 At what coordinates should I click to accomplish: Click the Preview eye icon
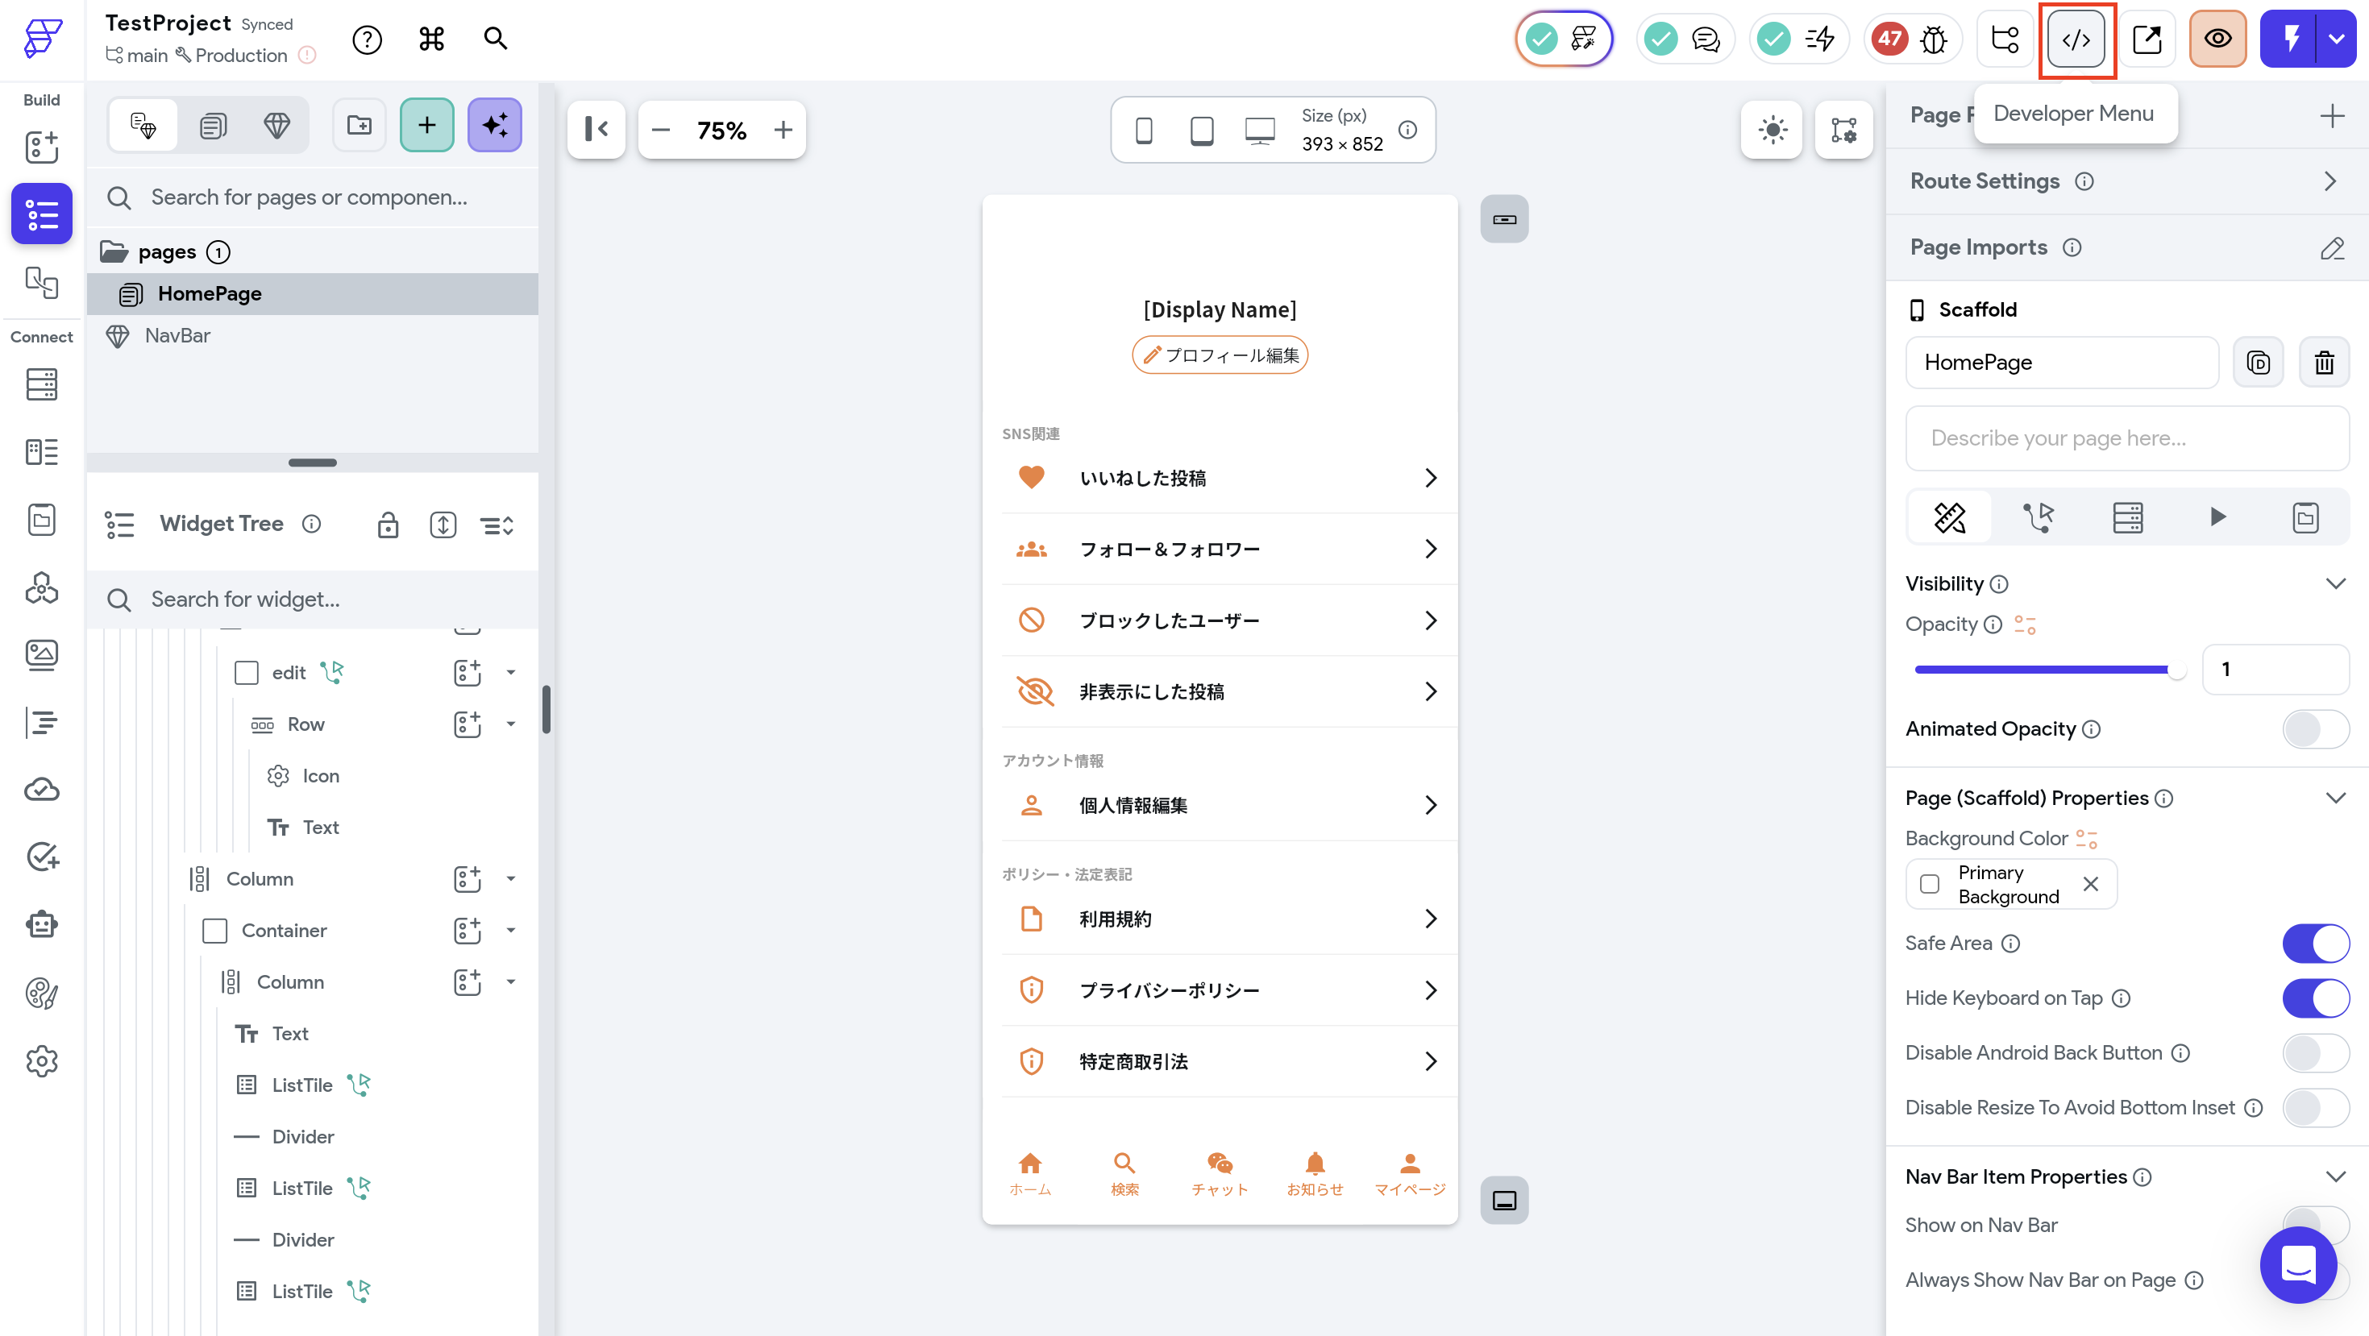[2217, 39]
